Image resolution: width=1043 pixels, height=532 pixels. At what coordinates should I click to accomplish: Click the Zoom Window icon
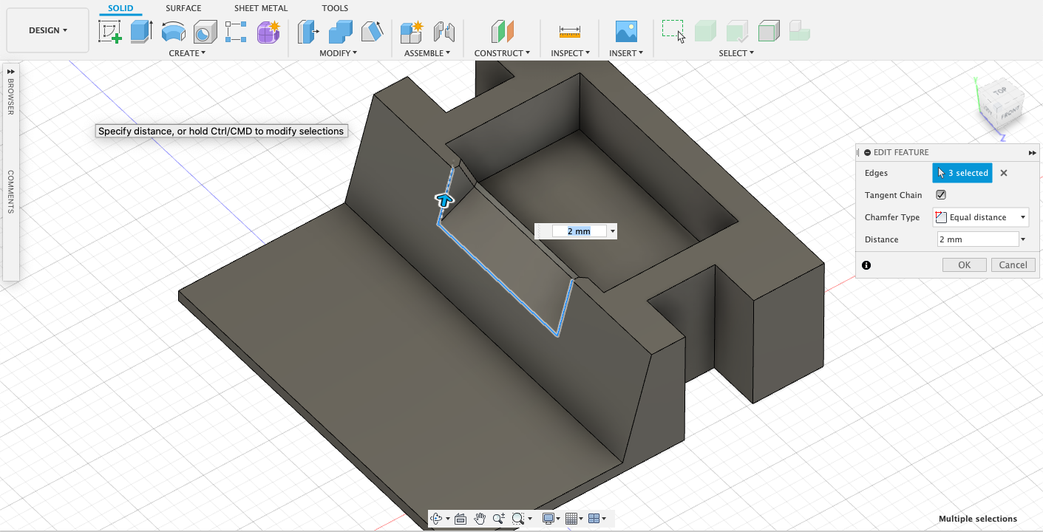point(518,519)
